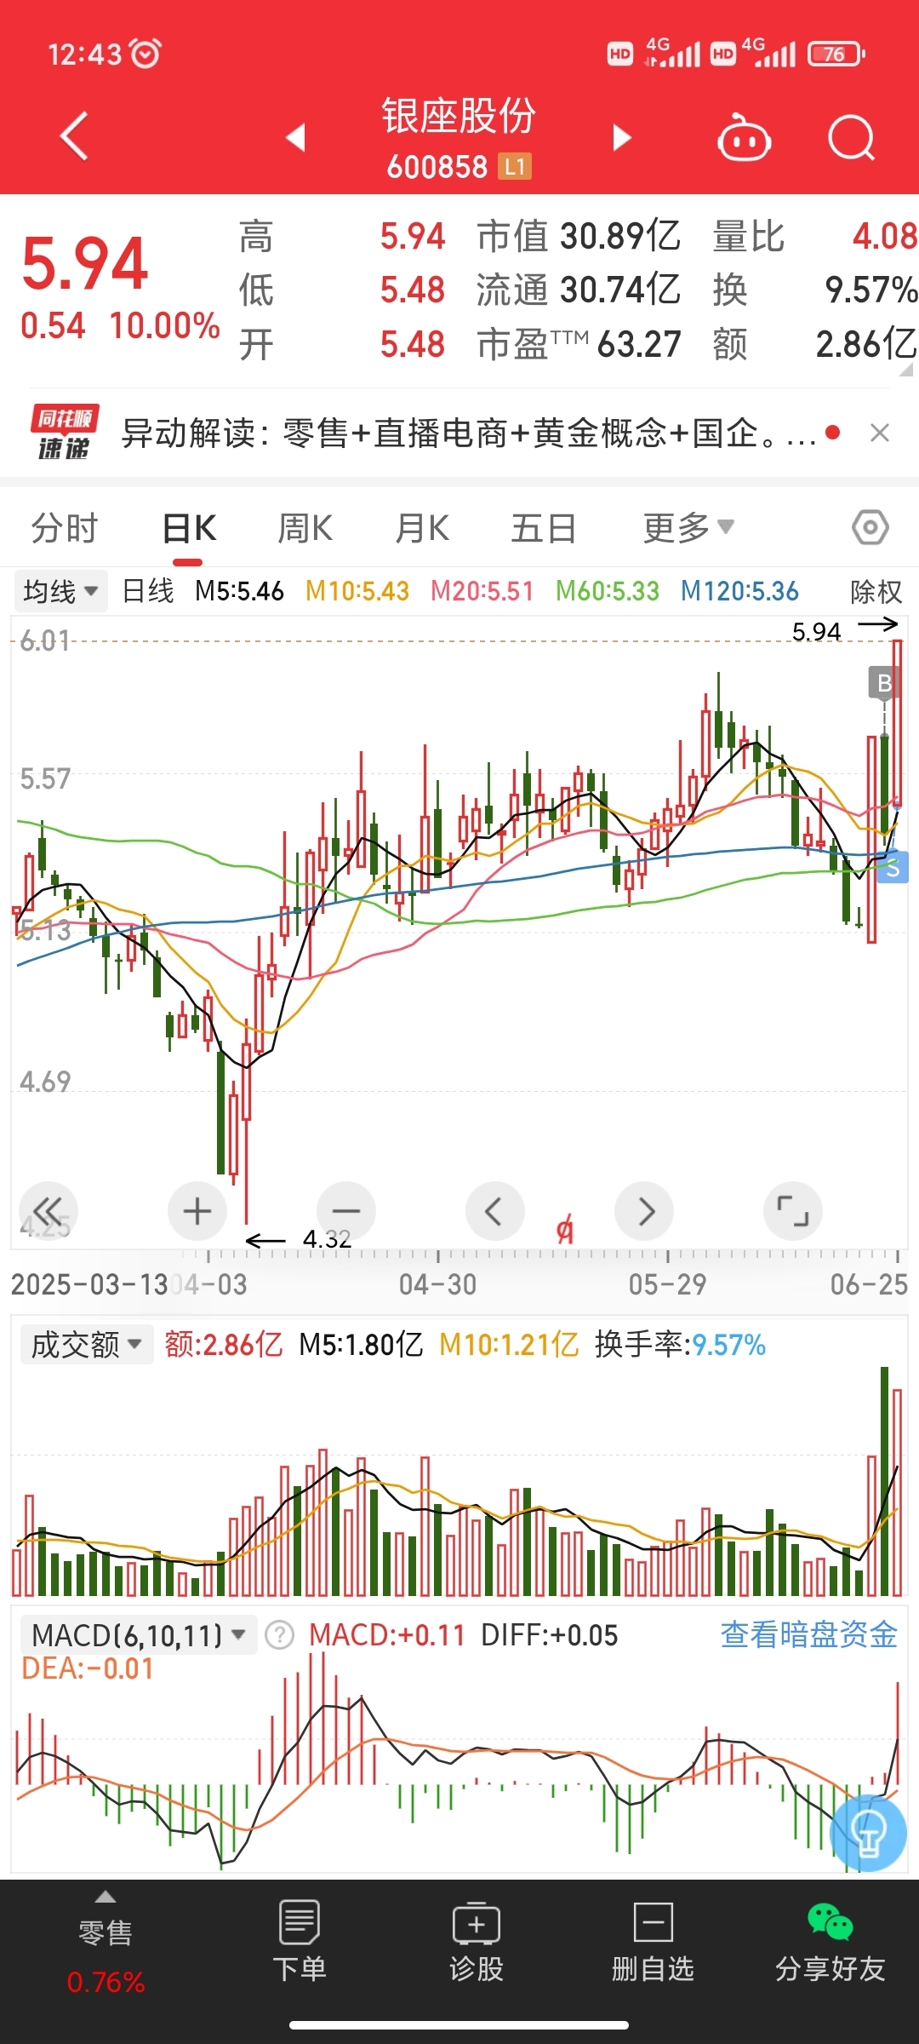
Task: Tap the back arrow in header
Action: point(74,136)
